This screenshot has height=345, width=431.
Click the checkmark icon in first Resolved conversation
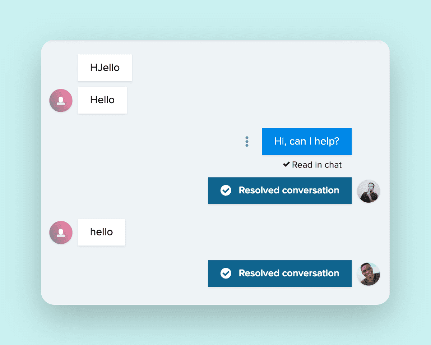[x=226, y=190]
